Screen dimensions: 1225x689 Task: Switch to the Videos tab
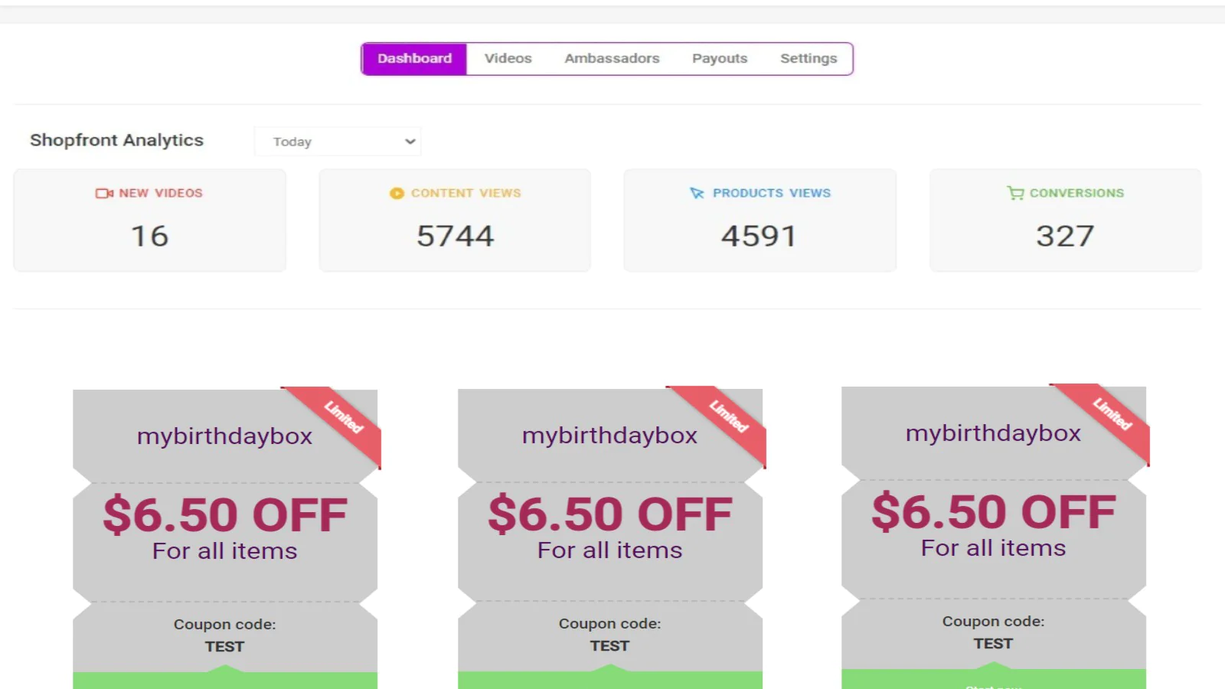(x=508, y=59)
